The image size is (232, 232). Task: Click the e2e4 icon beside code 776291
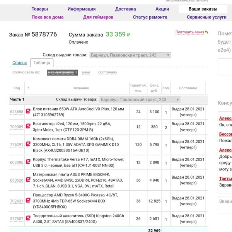click(x=28, y=144)
